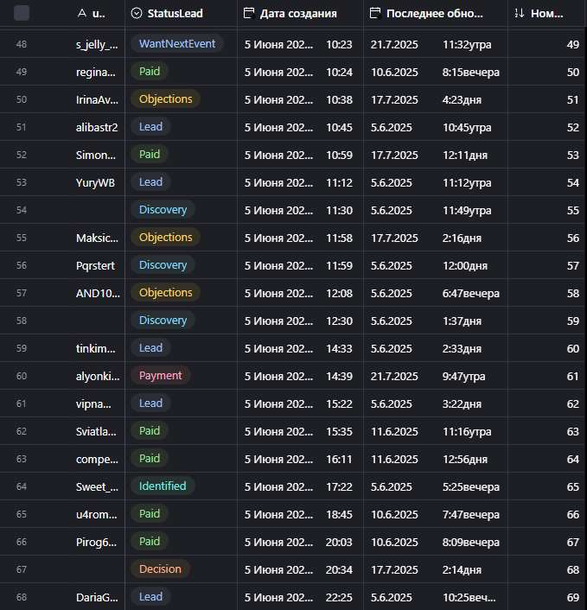Click the Objections tag in the IrinaAv row

[x=166, y=99]
